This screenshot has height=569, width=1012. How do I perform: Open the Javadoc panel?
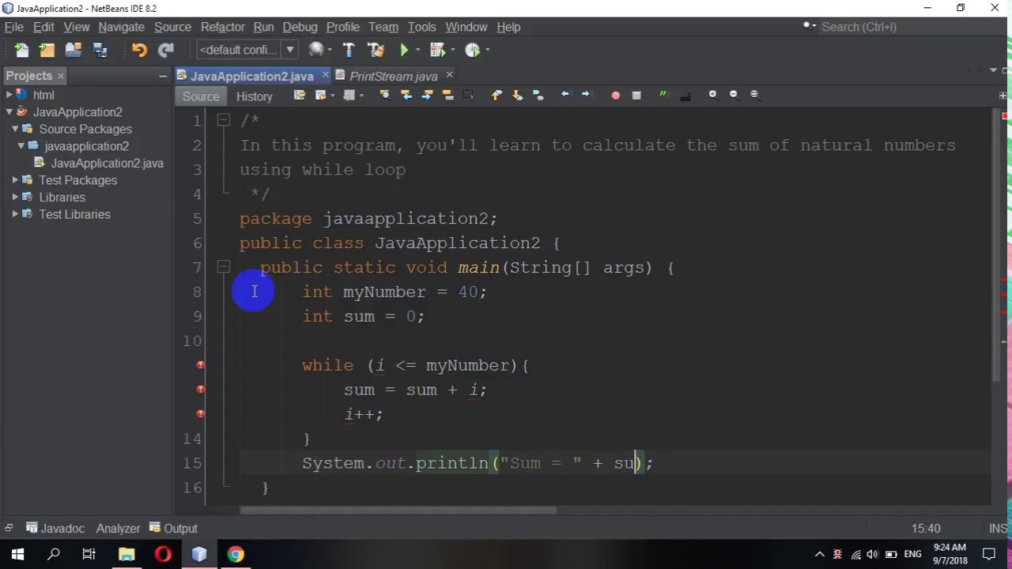click(x=55, y=528)
